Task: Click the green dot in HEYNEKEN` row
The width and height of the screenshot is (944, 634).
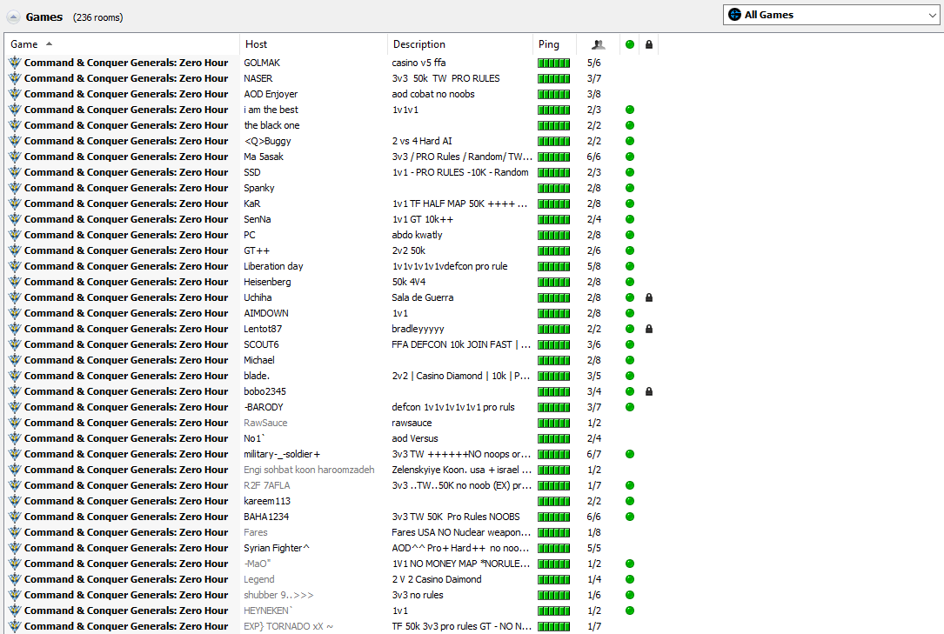Action: pyautogui.click(x=630, y=610)
